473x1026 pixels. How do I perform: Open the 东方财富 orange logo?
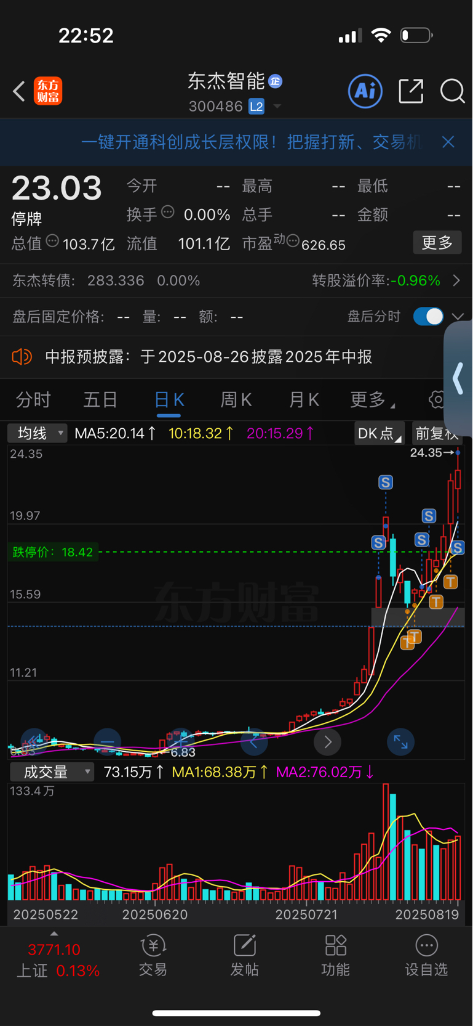pos(48,91)
